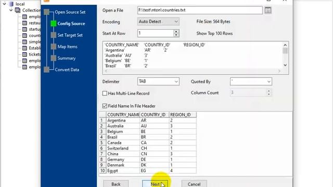This screenshot has height=187, width=333.
Task: Open the Encoding Auto Detect dropdown
Action: 158,22
